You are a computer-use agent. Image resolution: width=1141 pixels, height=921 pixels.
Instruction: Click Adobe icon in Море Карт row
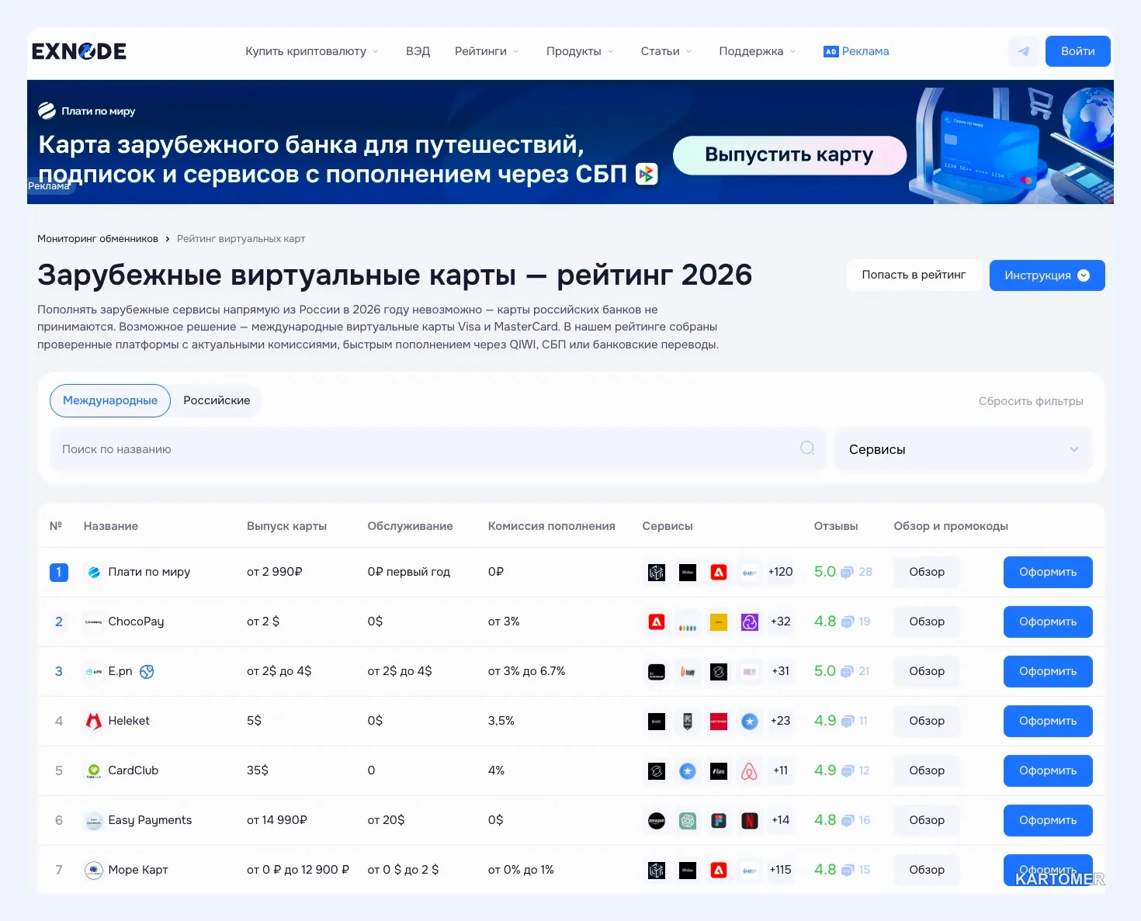pos(719,871)
